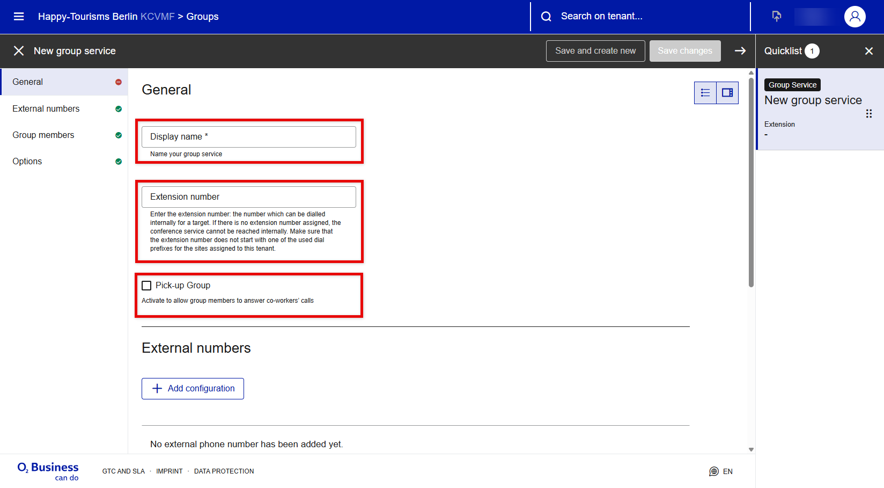Switch to list layout view icon

(705, 93)
